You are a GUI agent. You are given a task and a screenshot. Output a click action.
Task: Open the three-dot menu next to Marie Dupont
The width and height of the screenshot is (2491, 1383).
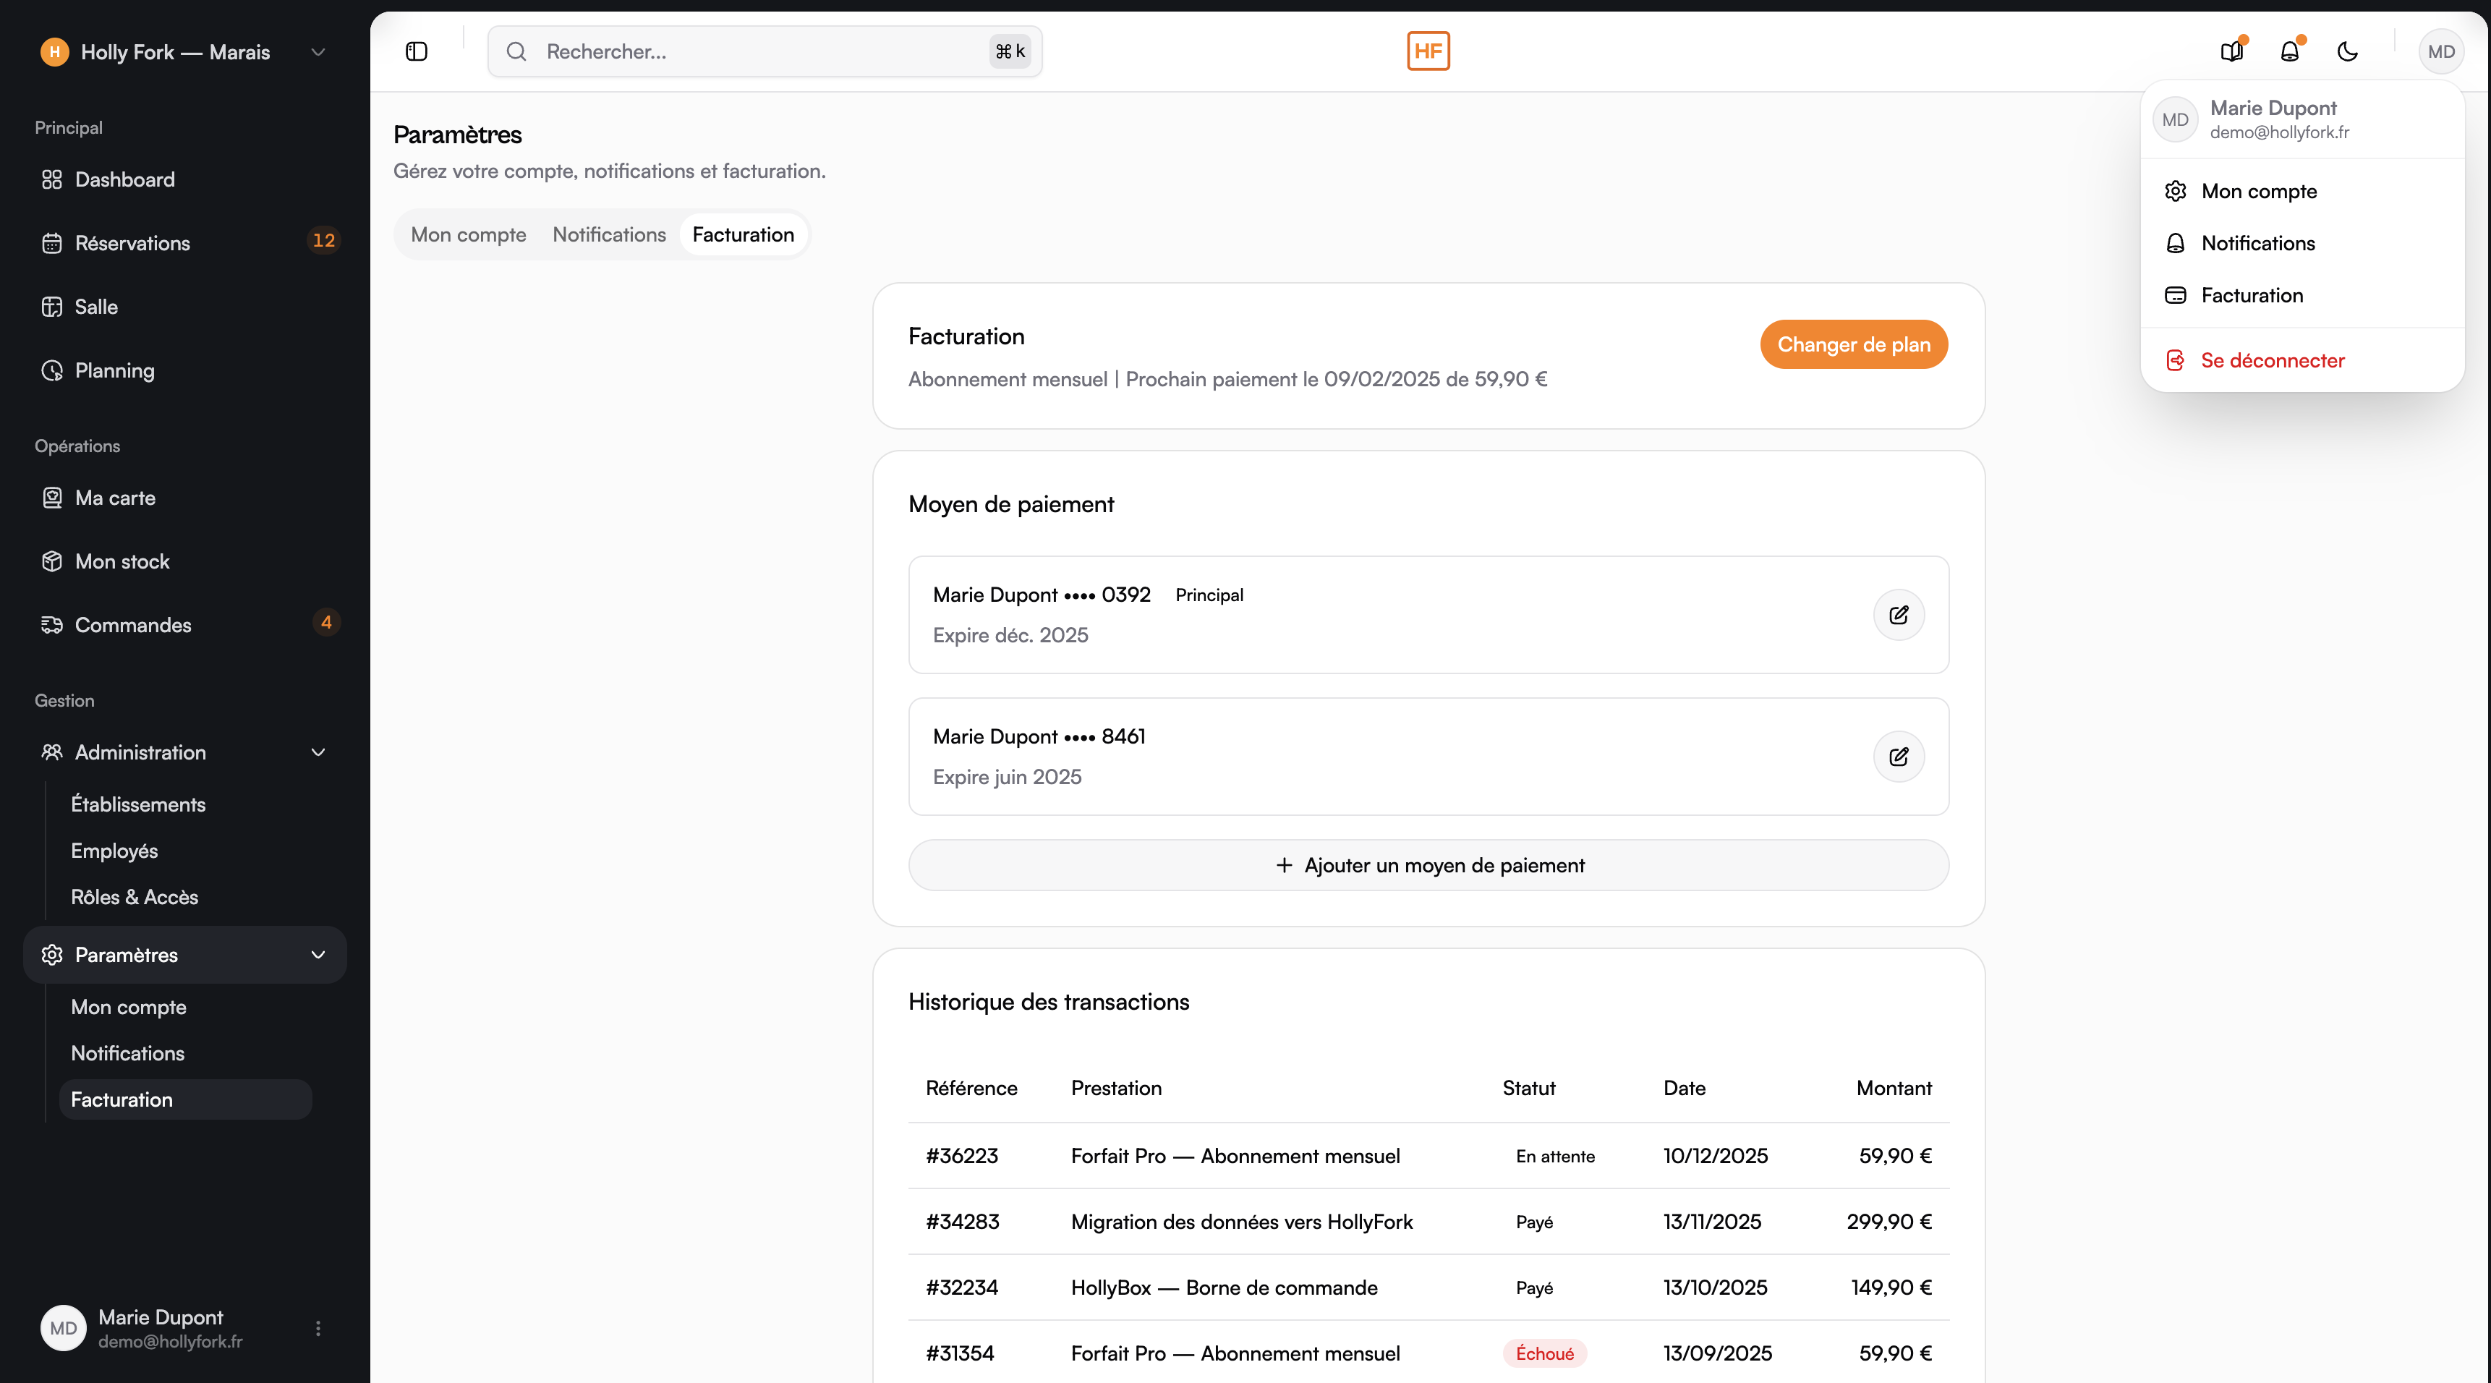(x=318, y=1328)
